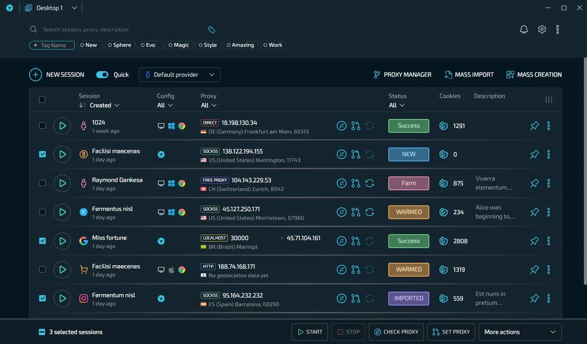Image resolution: width=587 pixels, height=344 pixels.
Task: Select the Raymond Dankesa checkbox
Action: (42, 183)
